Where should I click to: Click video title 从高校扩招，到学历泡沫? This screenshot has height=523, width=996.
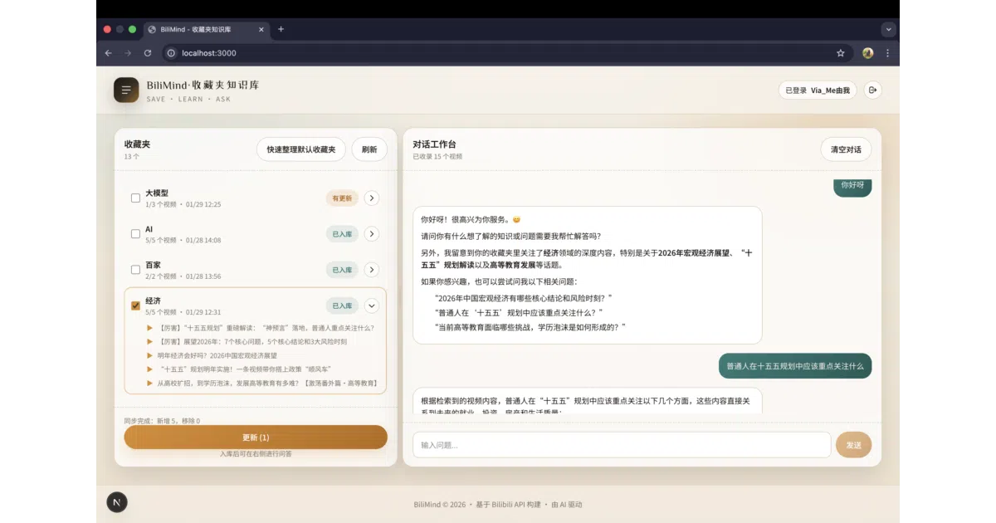(x=267, y=384)
